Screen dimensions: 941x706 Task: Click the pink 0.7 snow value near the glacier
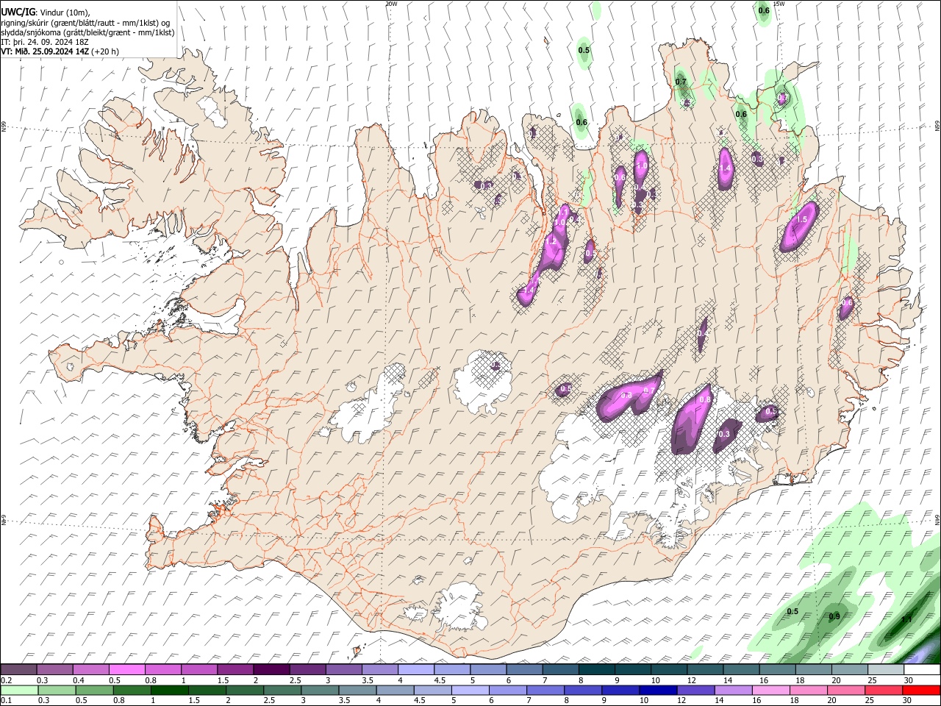click(x=649, y=391)
